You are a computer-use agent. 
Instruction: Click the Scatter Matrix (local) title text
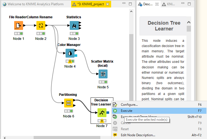tap(102, 63)
